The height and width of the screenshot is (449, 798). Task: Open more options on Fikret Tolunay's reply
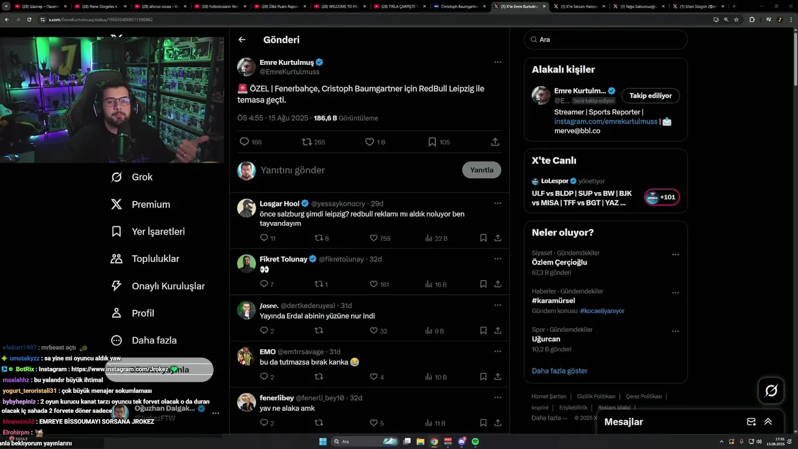[498, 259]
